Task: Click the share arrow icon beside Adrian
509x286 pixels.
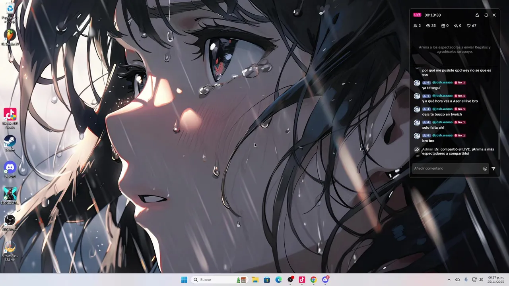Action: [417, 150]
